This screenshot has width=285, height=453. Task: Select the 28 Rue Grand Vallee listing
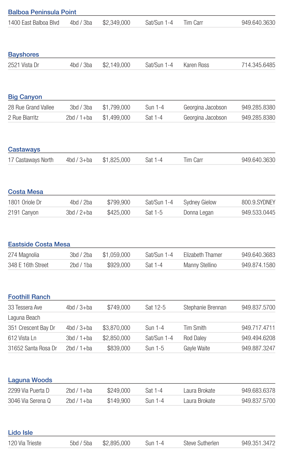coord(31,107)
